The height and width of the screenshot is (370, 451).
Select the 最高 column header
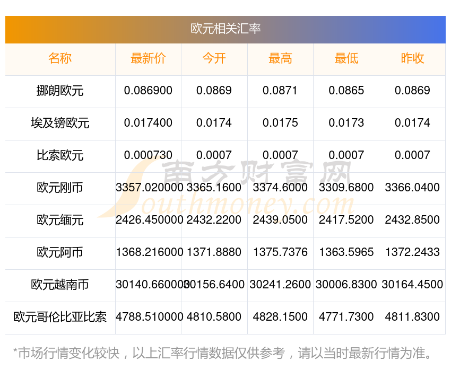pyautogui.click(x=280, y=58)
